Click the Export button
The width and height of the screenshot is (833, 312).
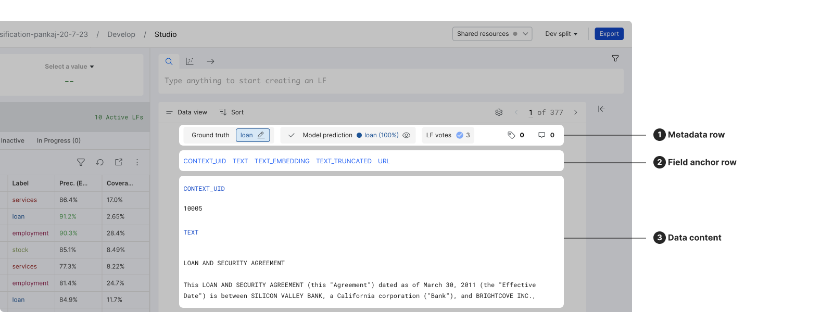[x=609, y=34]
